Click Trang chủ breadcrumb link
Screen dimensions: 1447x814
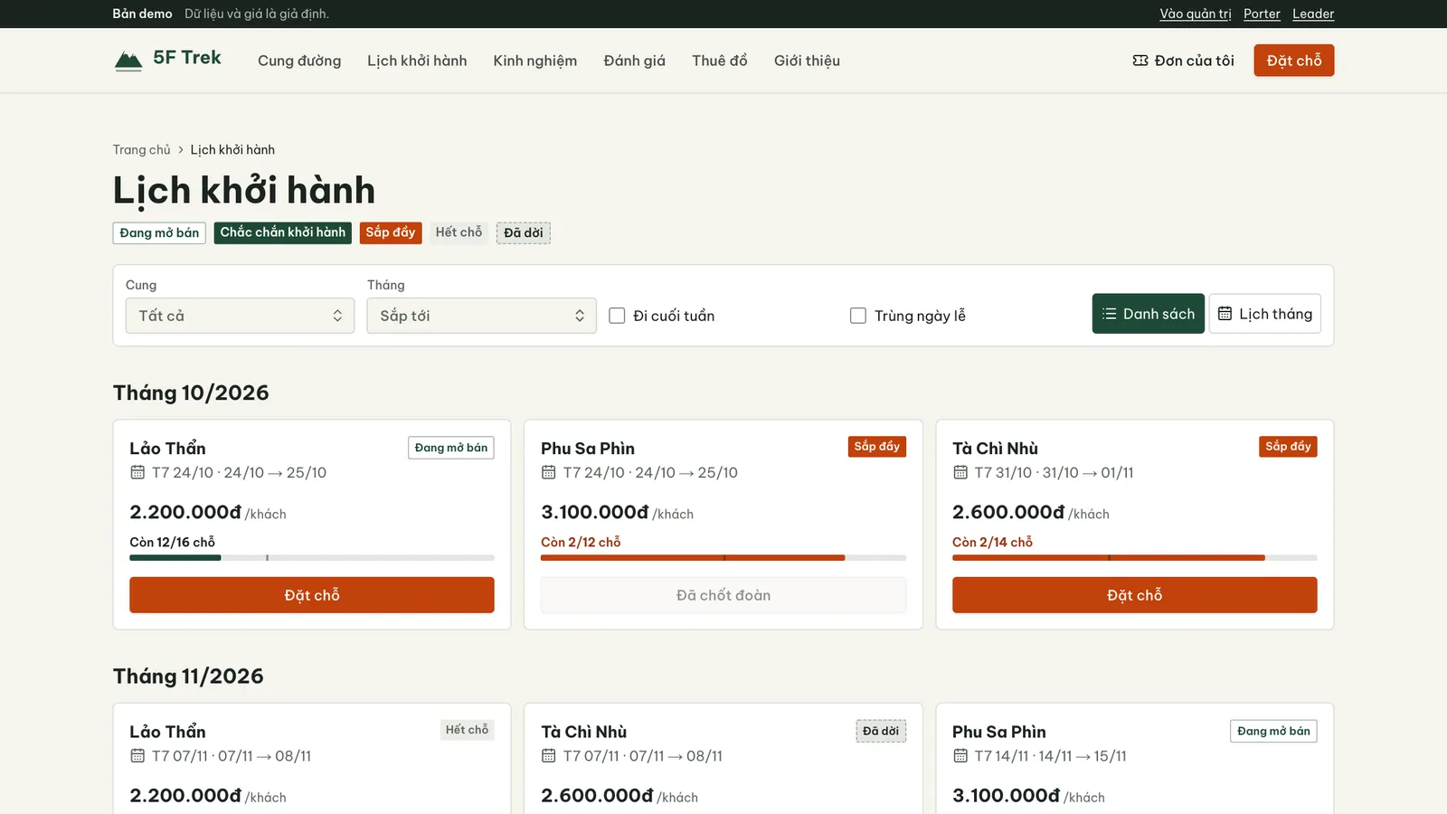coord(141,150)
